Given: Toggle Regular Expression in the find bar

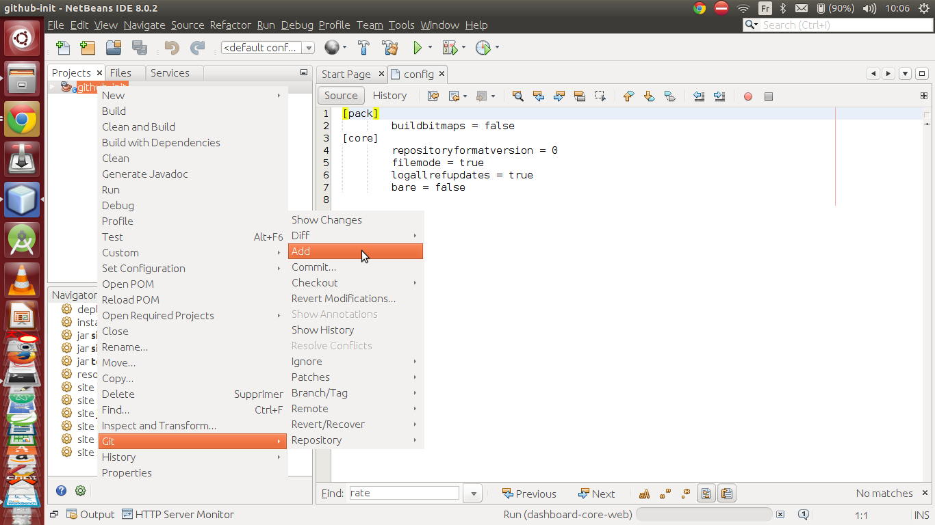Looking at the screenshot, I should 686,494.
